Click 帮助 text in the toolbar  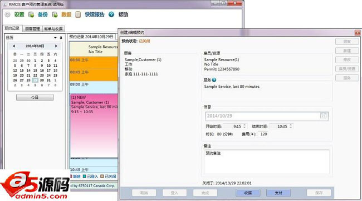pos(123,14)
